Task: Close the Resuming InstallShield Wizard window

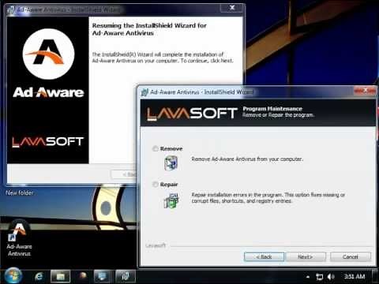Action: click(x=232, y=8)
